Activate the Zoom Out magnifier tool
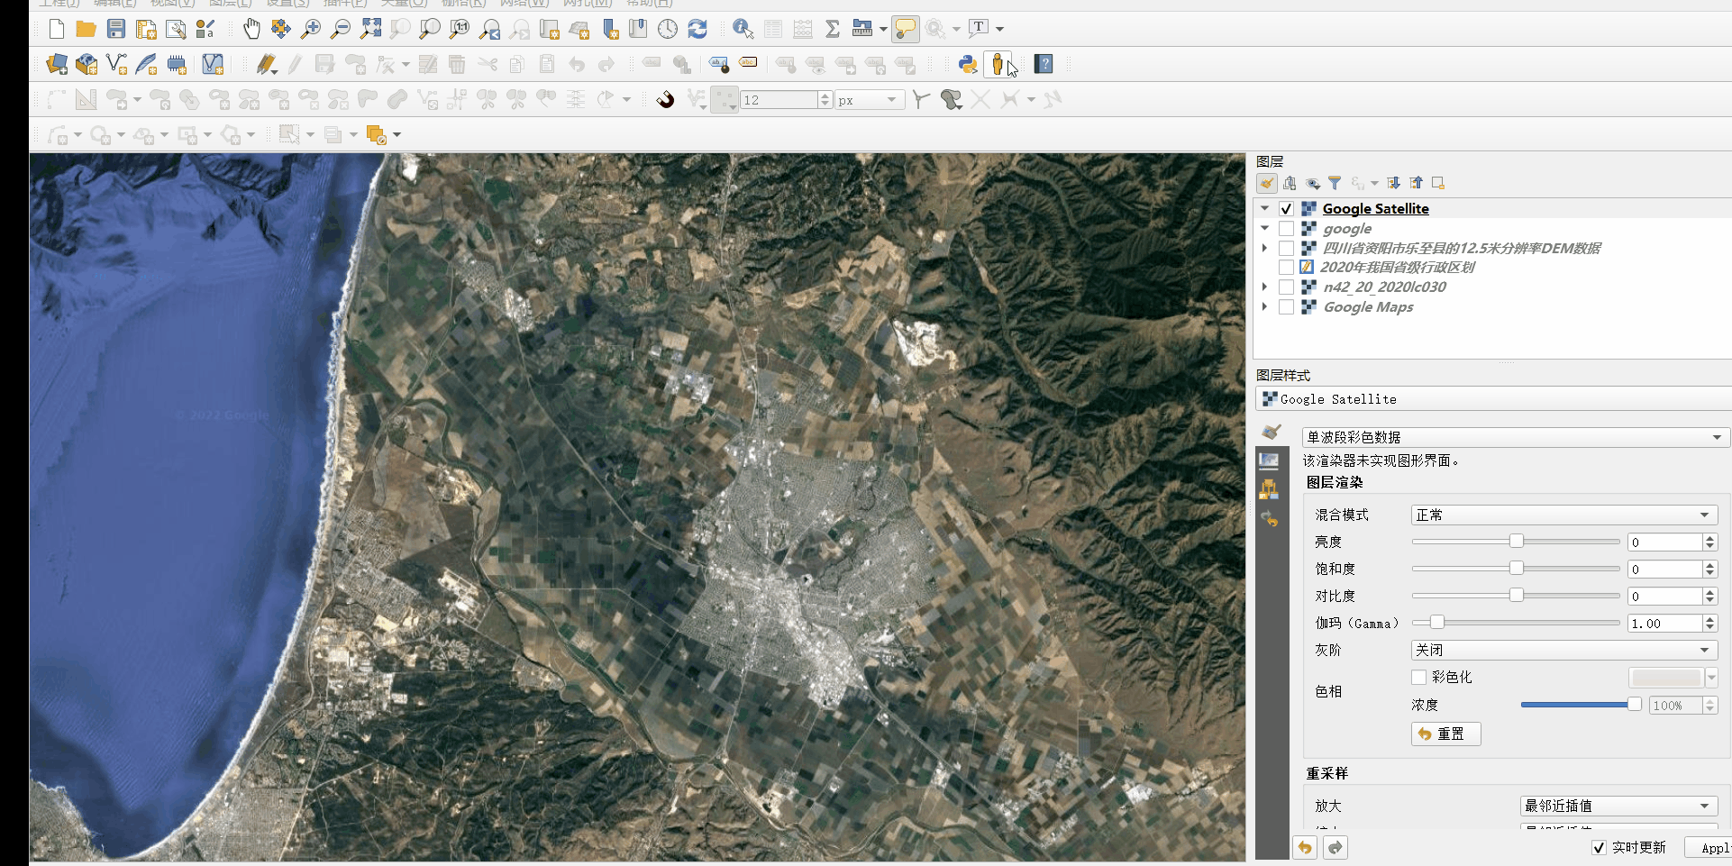Image resolution: width=1732 pixels, height=866 pixels. click(x=341, y=29)
